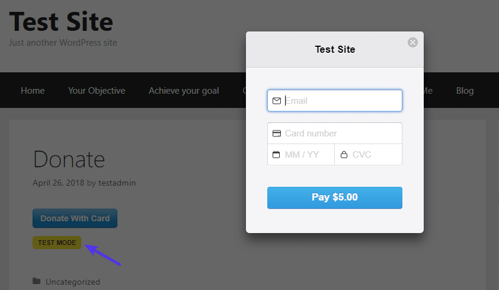This screenshot has width=499, height=290.
Task: Click the Test Site header title
Action: tap(61, 22)
